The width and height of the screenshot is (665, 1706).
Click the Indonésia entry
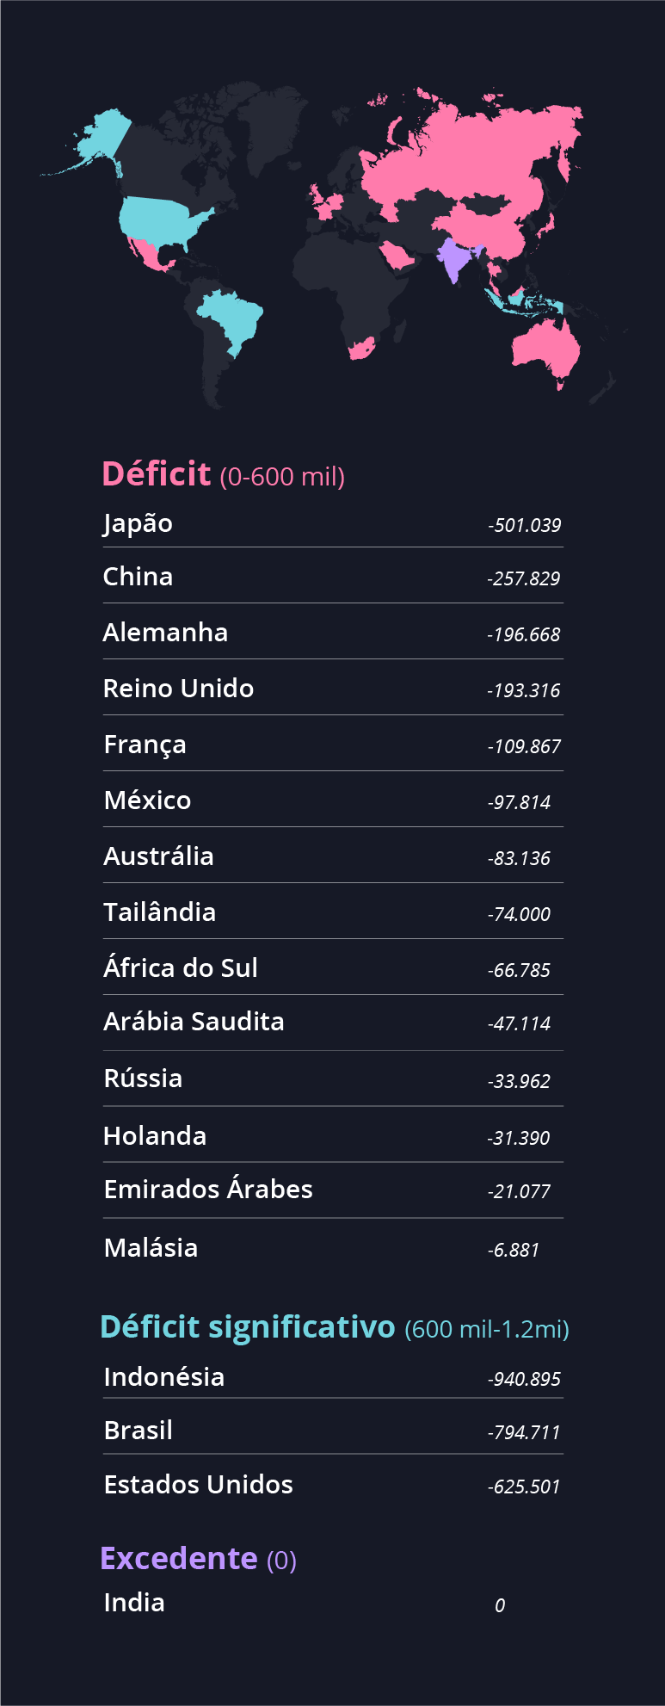coord(333,1377)
